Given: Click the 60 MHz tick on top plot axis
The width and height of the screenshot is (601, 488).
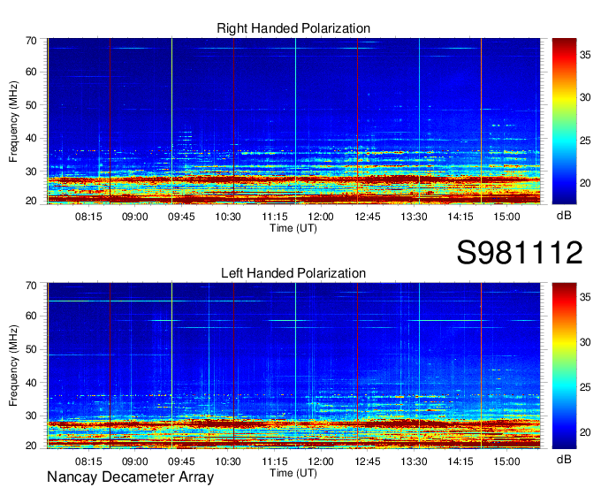Looking at the screenshot, I should point(31,72).
